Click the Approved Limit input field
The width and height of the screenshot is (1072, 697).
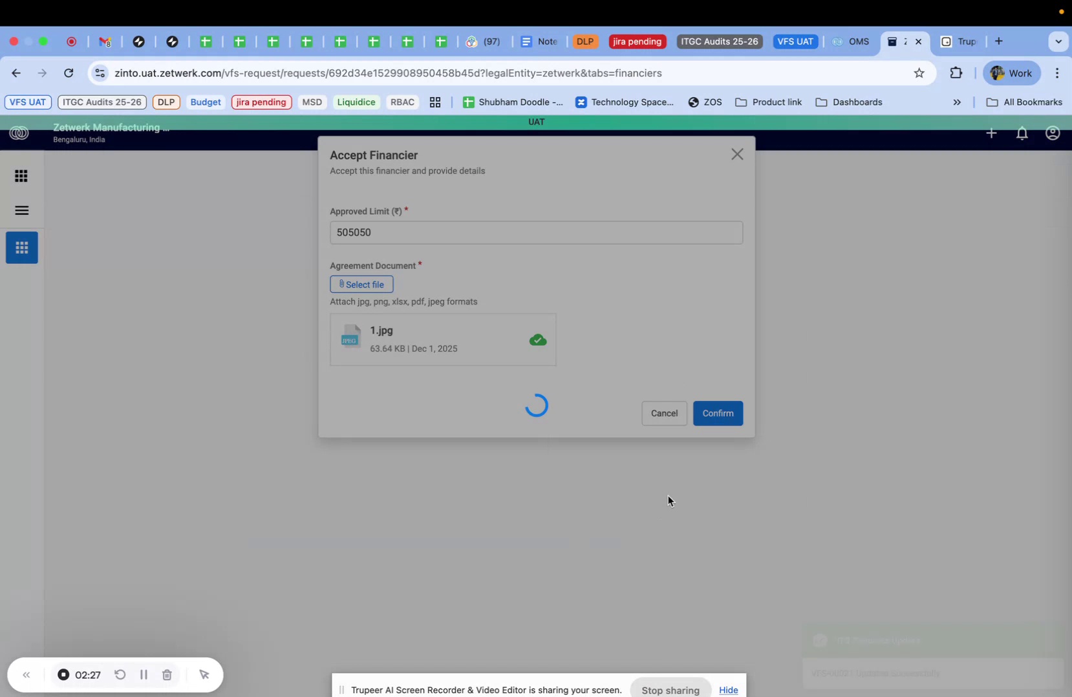(x=536, y=232)
